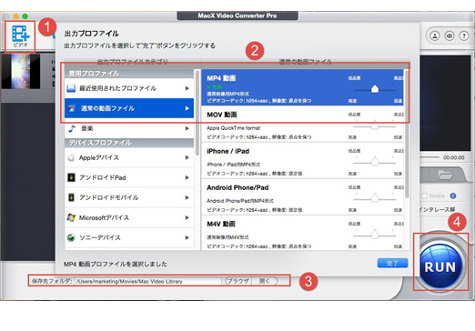This screenshot has width=475, height=331.
Task: Select the MOV 動画 profile
Action: point(302,124)
